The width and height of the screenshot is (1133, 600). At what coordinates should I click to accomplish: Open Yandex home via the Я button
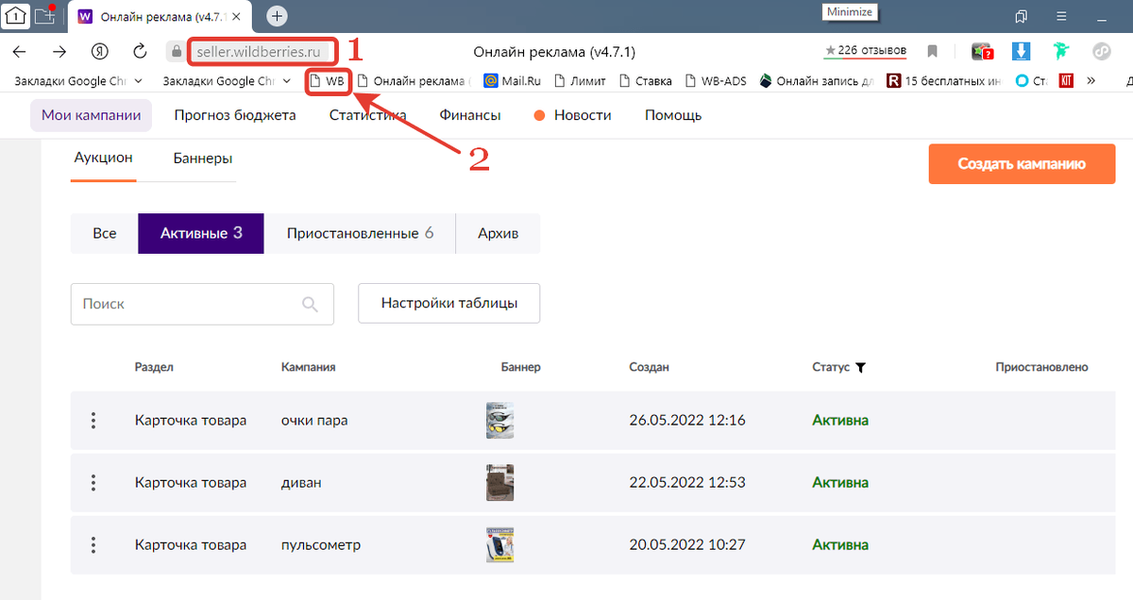point(98,51)
